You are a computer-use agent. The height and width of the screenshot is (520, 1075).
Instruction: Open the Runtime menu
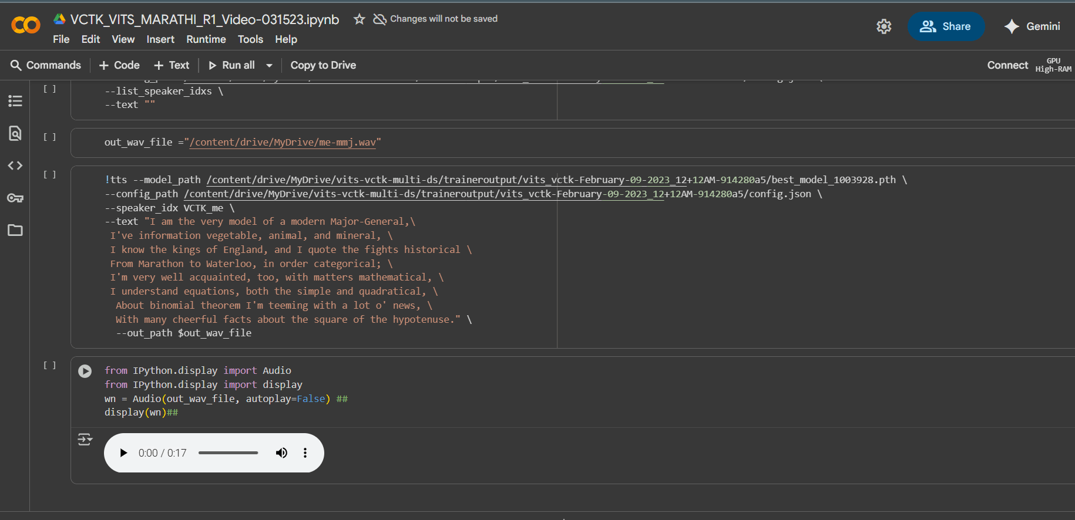pos(206,39)
